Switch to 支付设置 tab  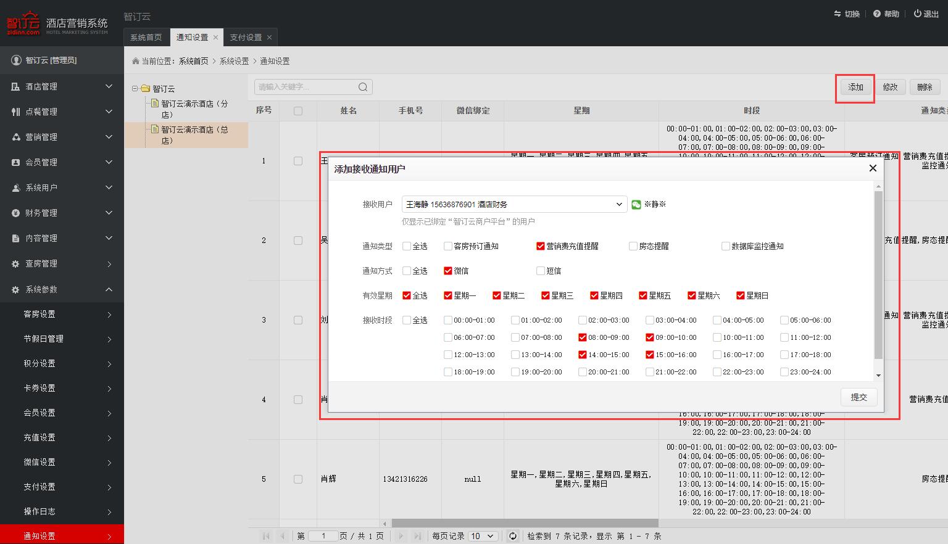click(246, 38)
